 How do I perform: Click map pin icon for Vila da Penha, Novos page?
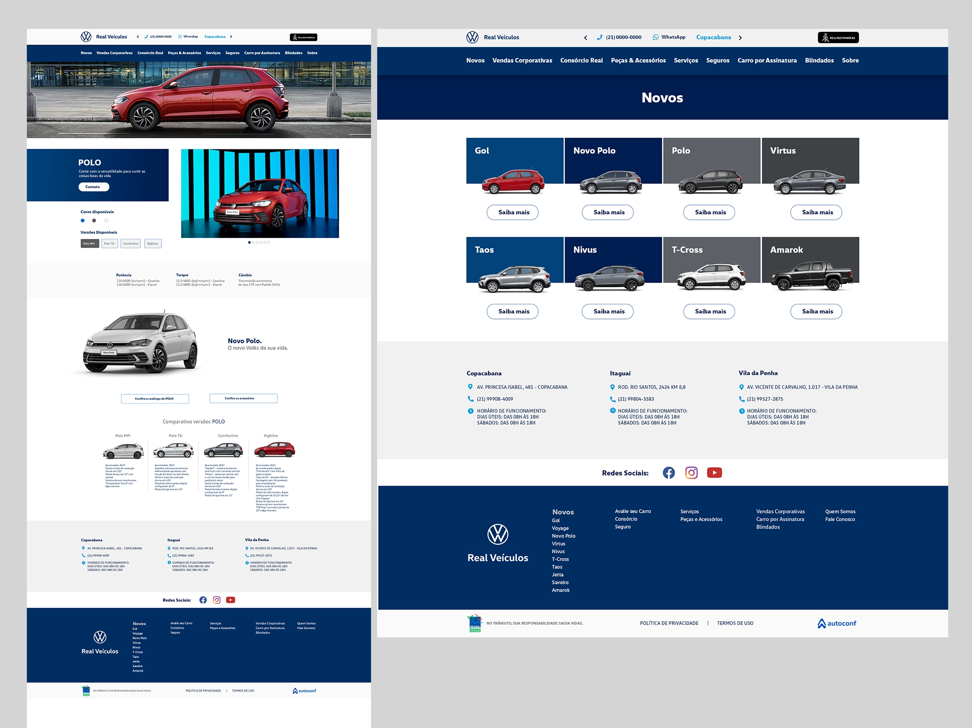[x=742, y=387]
